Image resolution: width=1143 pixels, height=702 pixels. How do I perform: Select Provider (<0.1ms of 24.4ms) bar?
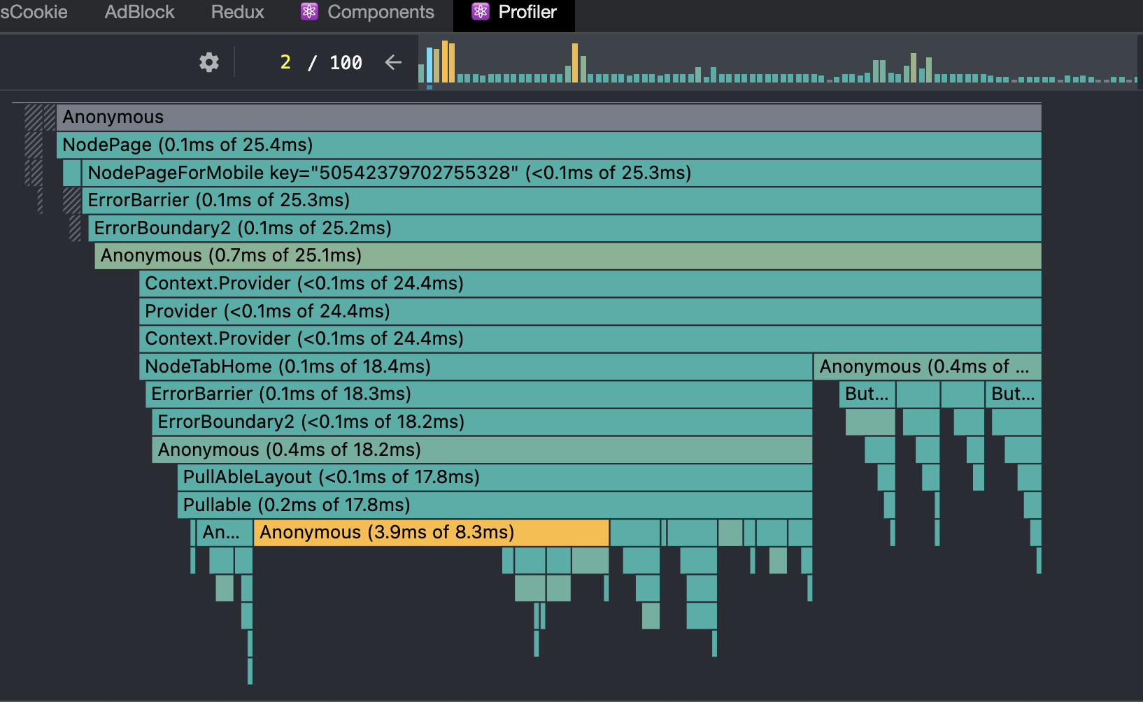click(590, 311)
